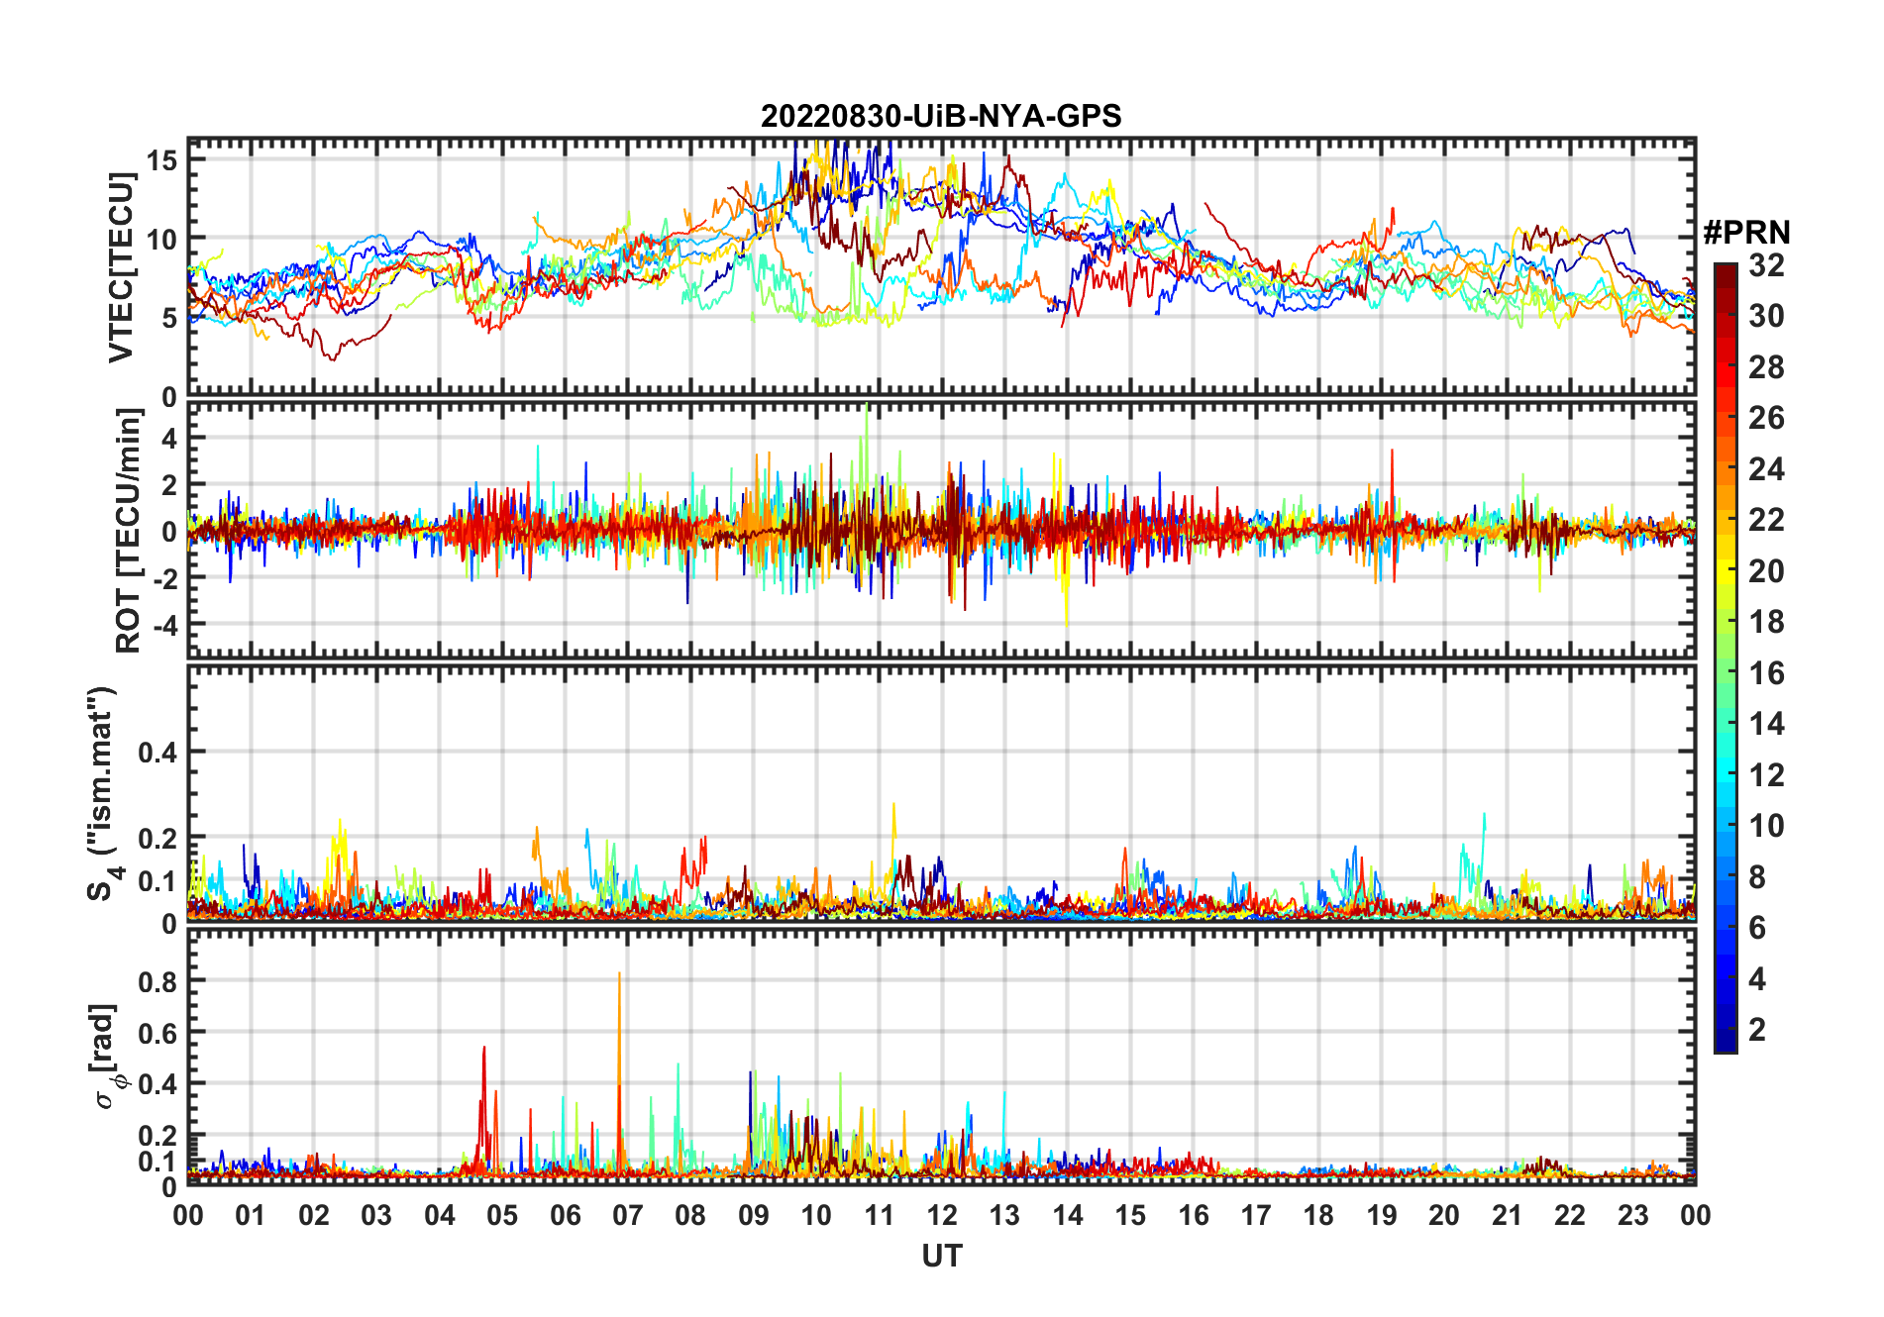
Task: Click the dark blue bottom of colorbar
Action: (x=1726, y=1040)
